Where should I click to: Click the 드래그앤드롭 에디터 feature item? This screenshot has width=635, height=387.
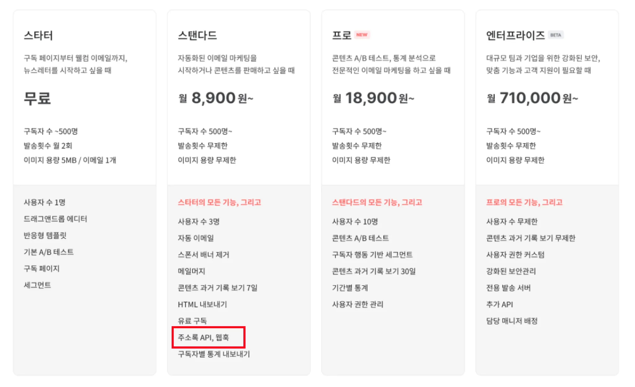coord(55,219)
